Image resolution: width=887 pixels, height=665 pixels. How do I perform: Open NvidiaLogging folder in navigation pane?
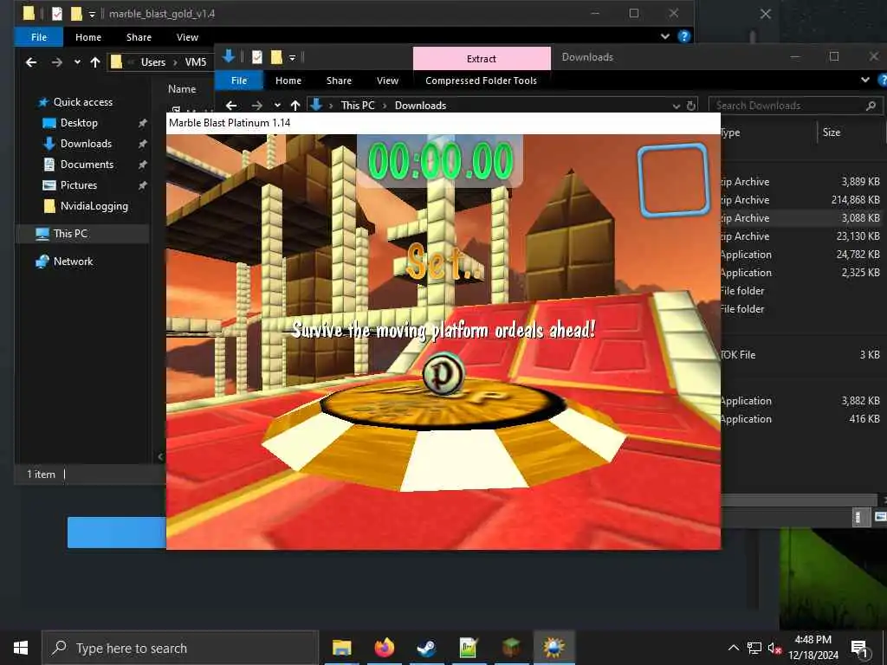click(x=94, y=206)
